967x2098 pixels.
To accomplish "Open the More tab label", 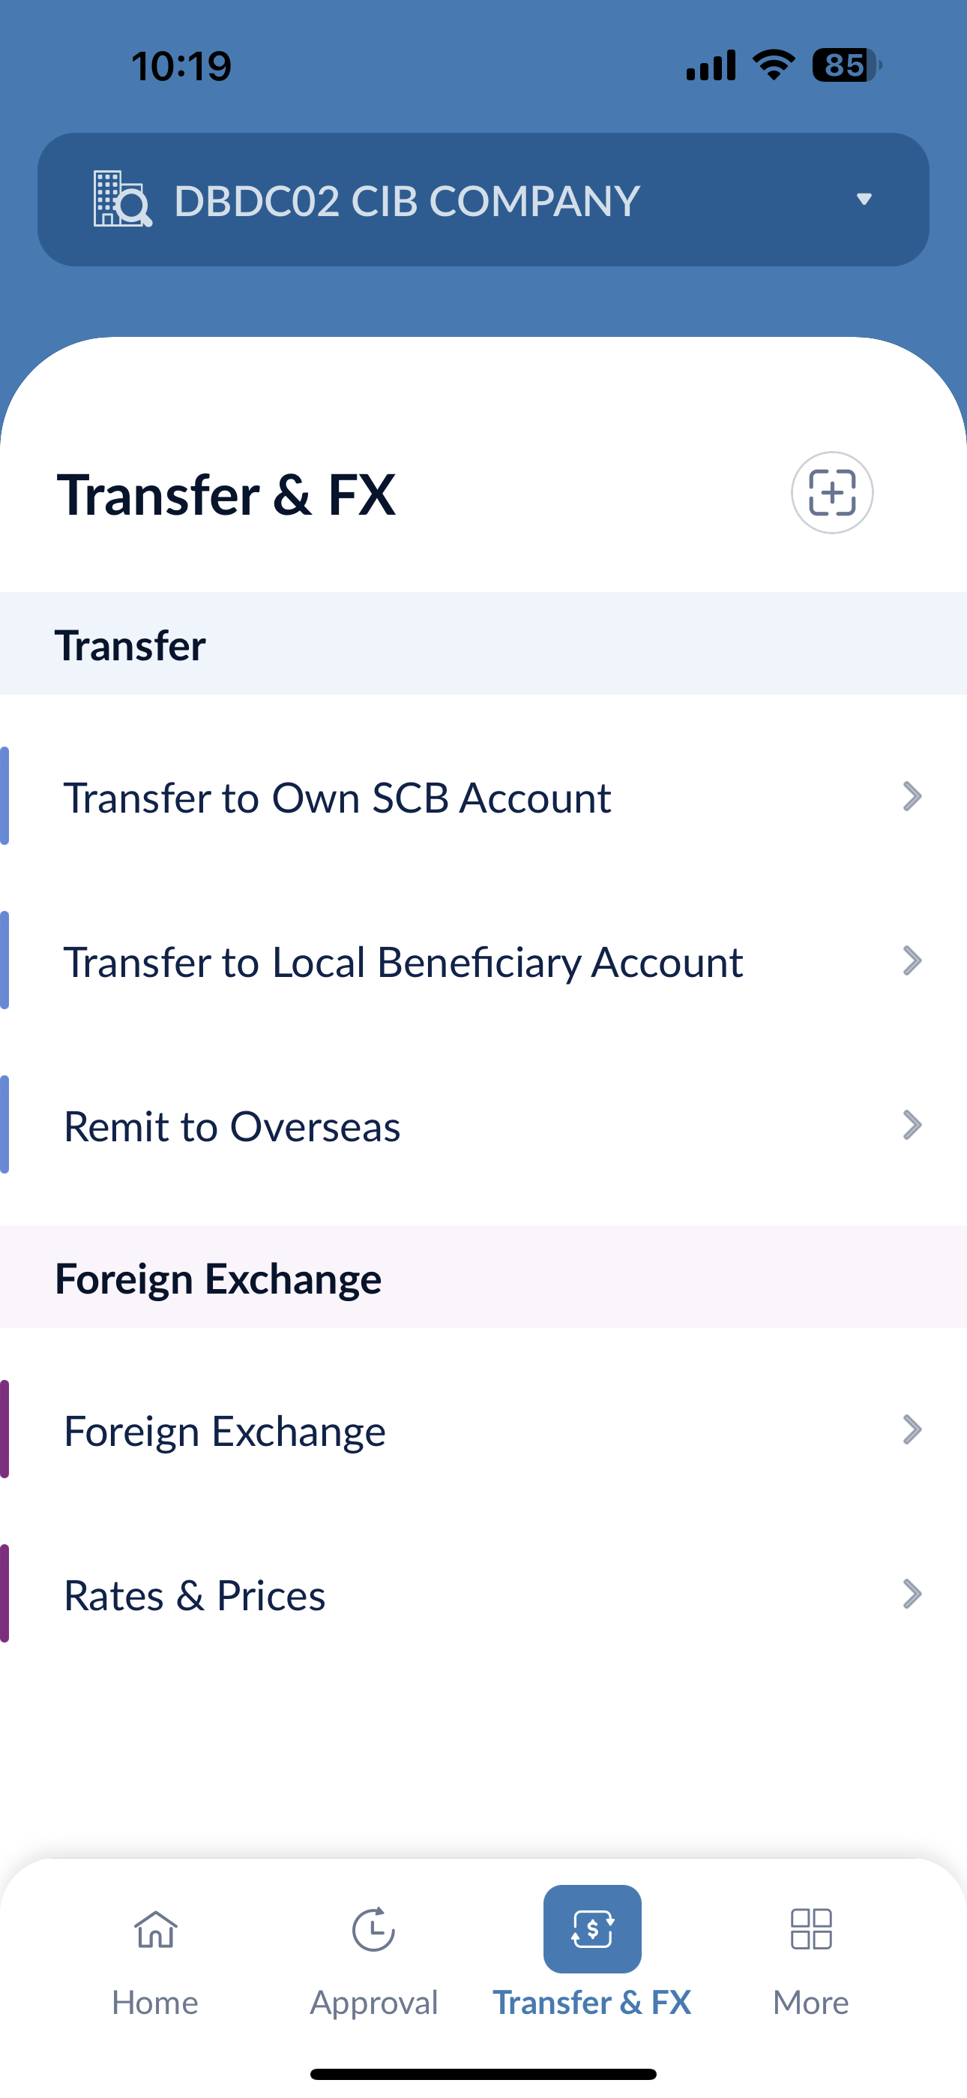I will (x=811, y=2002).
